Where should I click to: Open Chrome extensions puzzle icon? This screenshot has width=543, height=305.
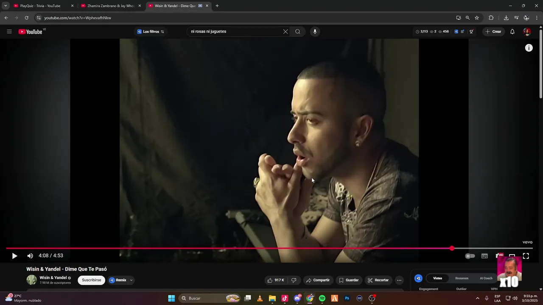click(x=491, y=18)
